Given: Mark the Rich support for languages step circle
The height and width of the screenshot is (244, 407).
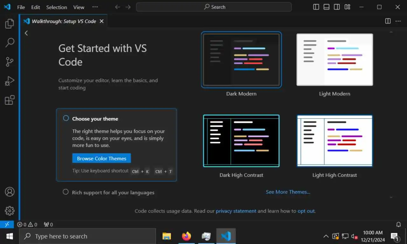Looking at the screenshot, I should pos(66,192).
